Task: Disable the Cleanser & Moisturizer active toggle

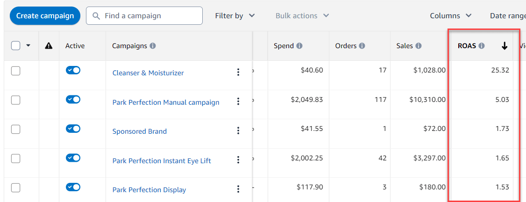Action: 73,70
